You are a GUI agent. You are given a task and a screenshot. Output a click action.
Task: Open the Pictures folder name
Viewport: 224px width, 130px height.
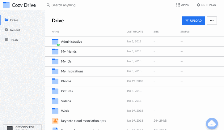tap(67, 91)
